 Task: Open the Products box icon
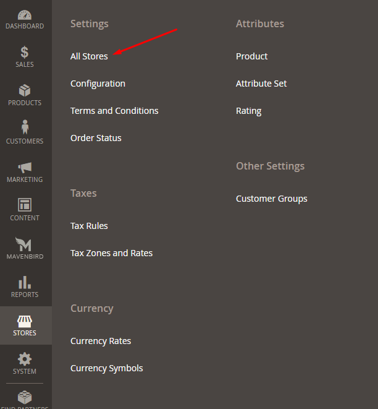click(x=25, y=90)
